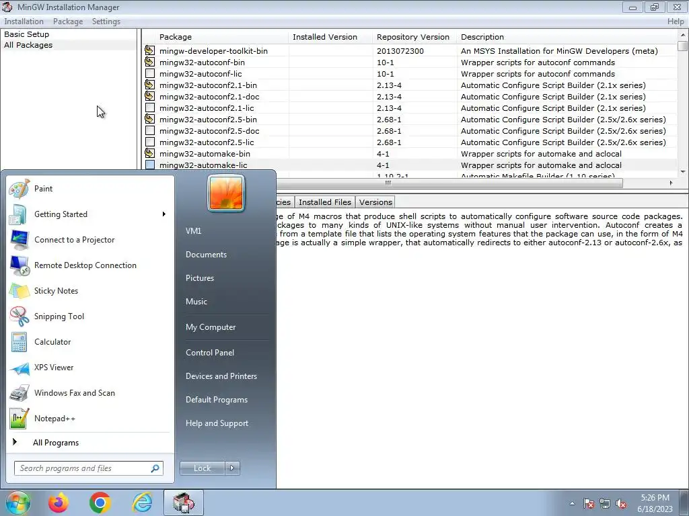This screenshot has height=516, width=689.
Task: Launch Getting Started from Start menu
Action: [90, 214]
